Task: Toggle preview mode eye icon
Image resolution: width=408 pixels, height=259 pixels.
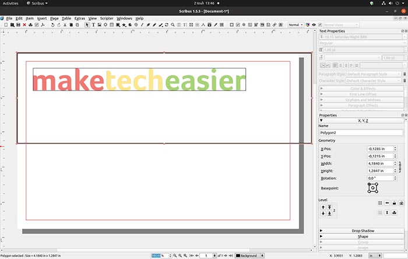Action: (314, 24)
